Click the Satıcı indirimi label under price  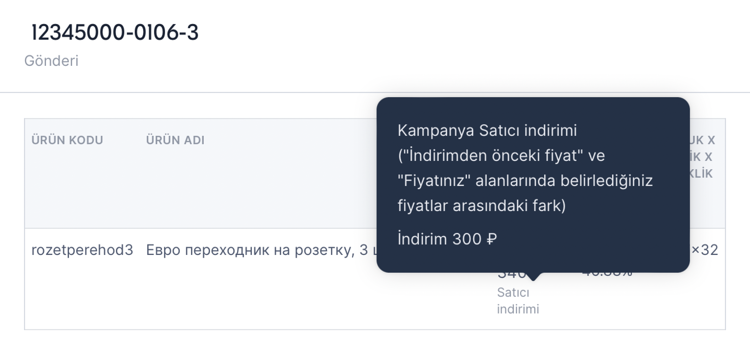(x=518, y=301)
